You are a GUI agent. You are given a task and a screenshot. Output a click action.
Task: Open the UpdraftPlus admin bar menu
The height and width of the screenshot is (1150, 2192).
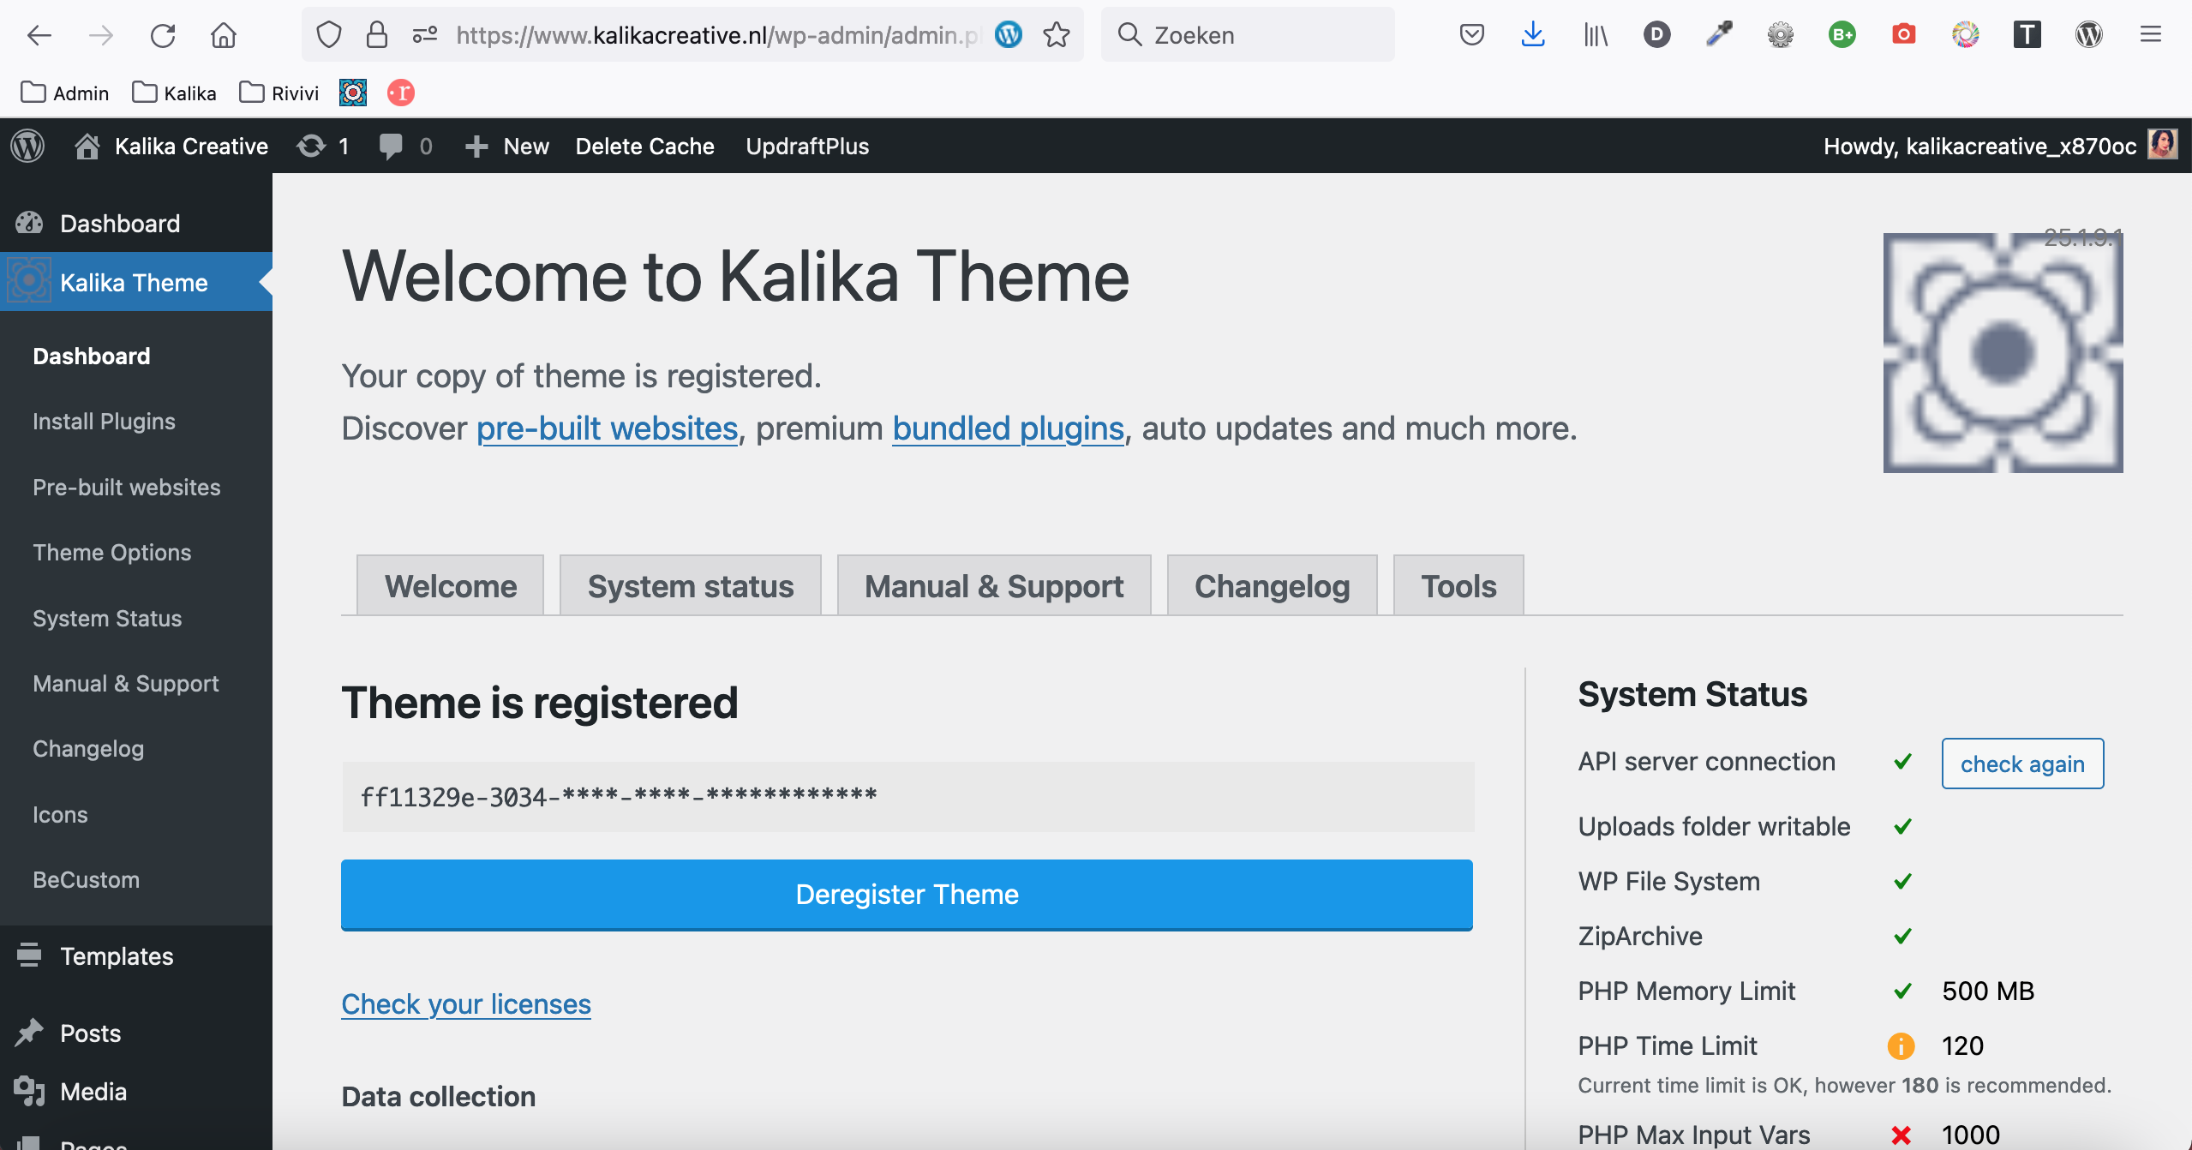(x=807, y=146)
